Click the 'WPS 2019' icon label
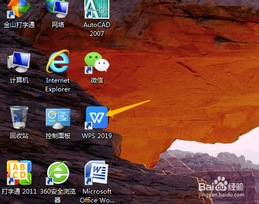 click(97, 136)
